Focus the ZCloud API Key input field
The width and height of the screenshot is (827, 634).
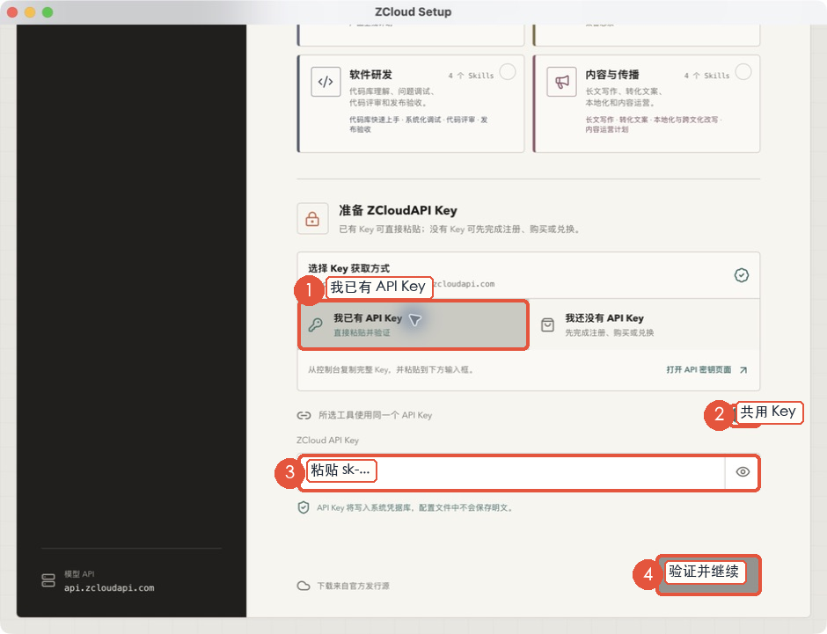pyautogui.click(x=513, y=471)
